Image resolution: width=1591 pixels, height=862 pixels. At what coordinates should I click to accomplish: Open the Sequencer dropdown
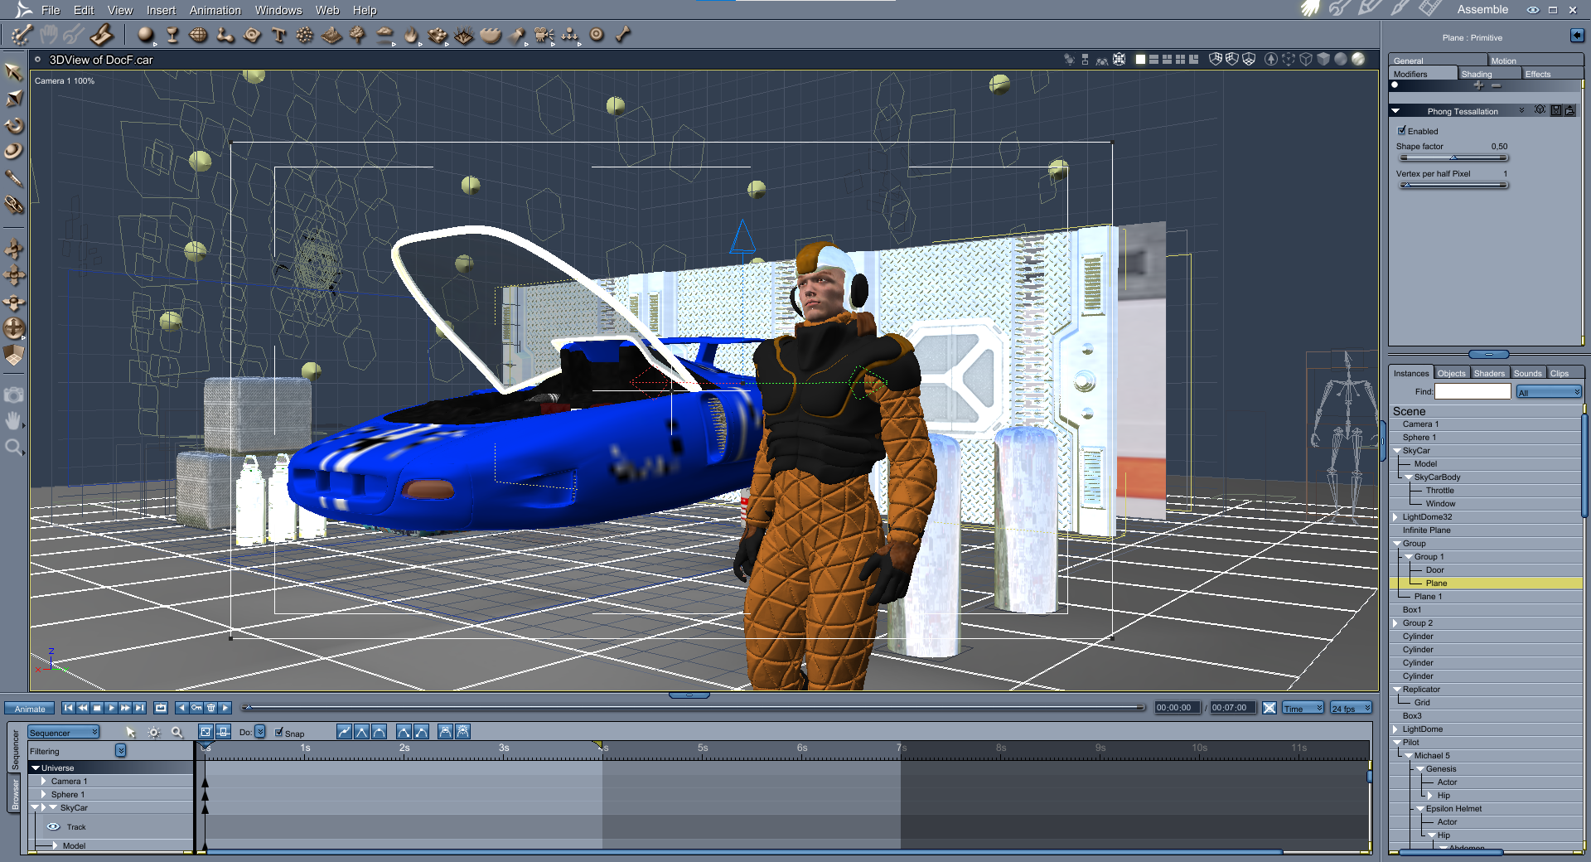[64, 733]
